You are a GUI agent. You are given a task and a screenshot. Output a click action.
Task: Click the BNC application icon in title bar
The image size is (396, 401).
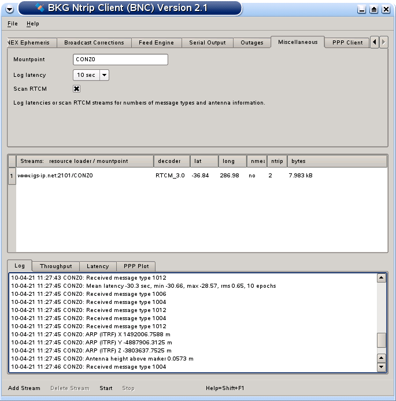click(x=40, y=8)
